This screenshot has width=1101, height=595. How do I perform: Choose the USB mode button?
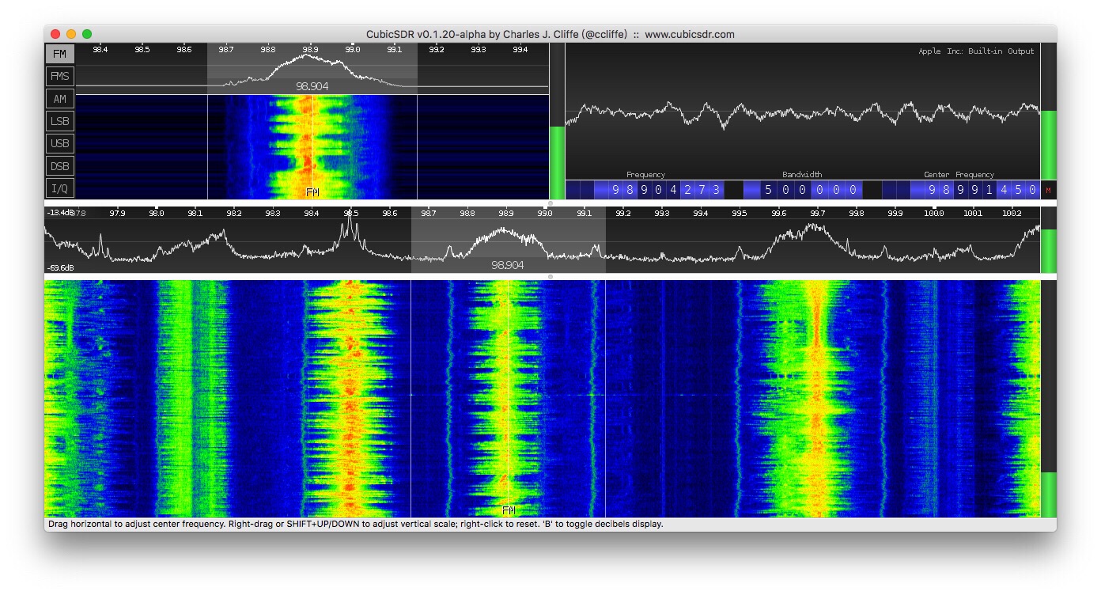(x=59, y=144)
